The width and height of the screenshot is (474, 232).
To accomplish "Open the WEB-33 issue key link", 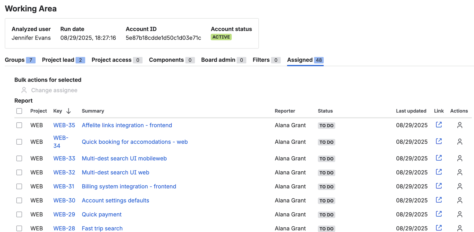I will click(64, 159).
